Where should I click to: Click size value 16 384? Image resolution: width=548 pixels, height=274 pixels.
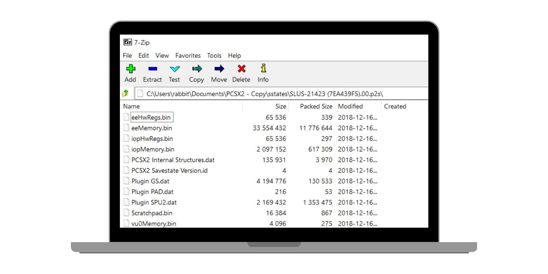[276, 213]
